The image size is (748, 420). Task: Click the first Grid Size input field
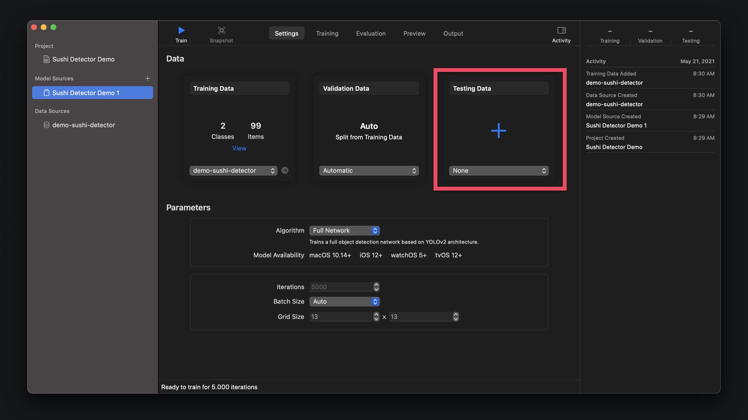[x=340, y=317]
